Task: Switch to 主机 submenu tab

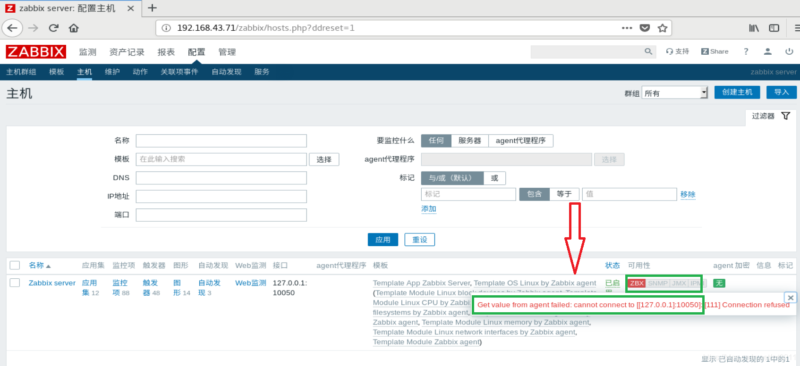Action: tap(85, 72)
